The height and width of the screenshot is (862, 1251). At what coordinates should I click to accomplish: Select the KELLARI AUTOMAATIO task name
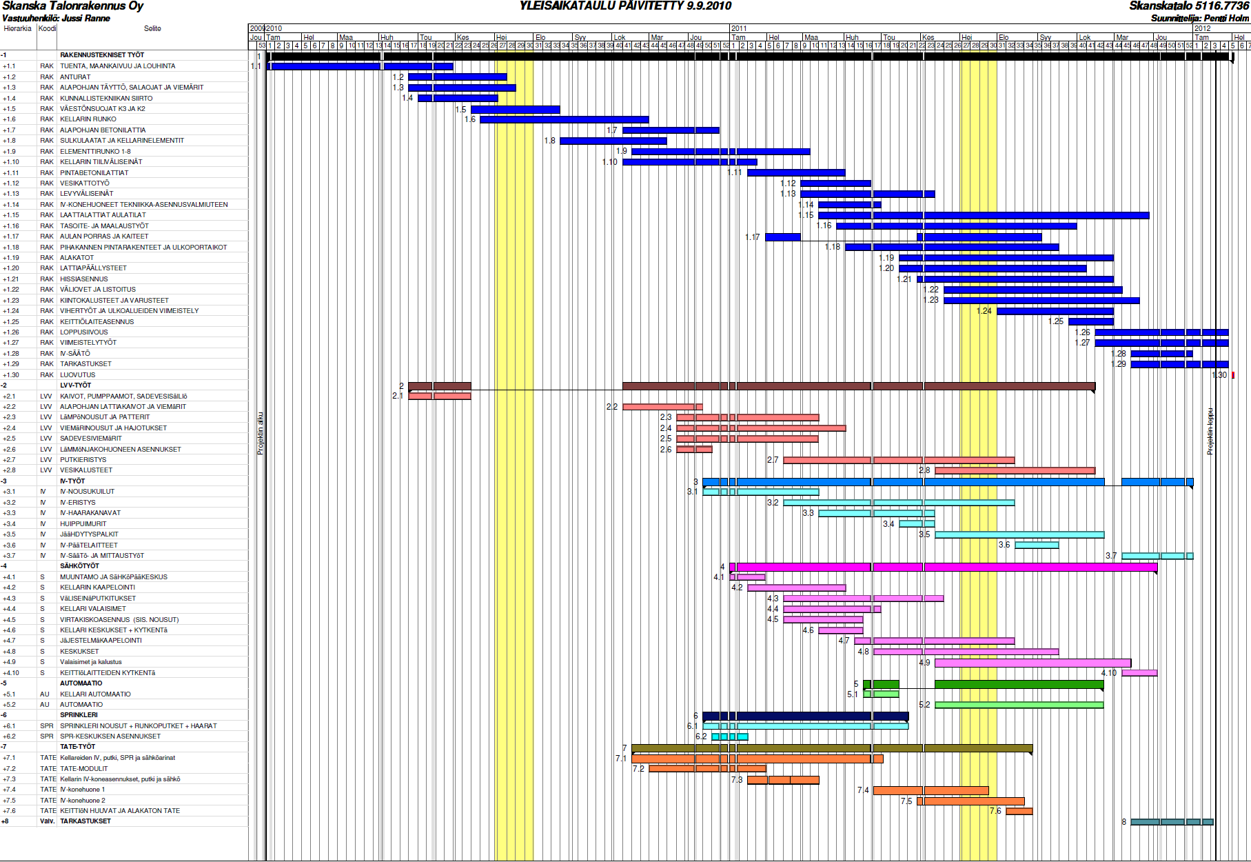95,694
